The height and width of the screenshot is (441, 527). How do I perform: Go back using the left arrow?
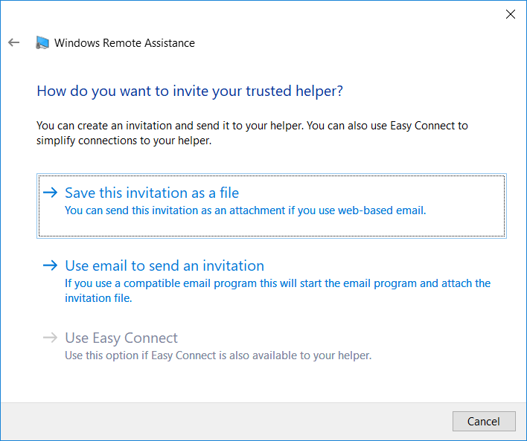[x=14, y=42]
